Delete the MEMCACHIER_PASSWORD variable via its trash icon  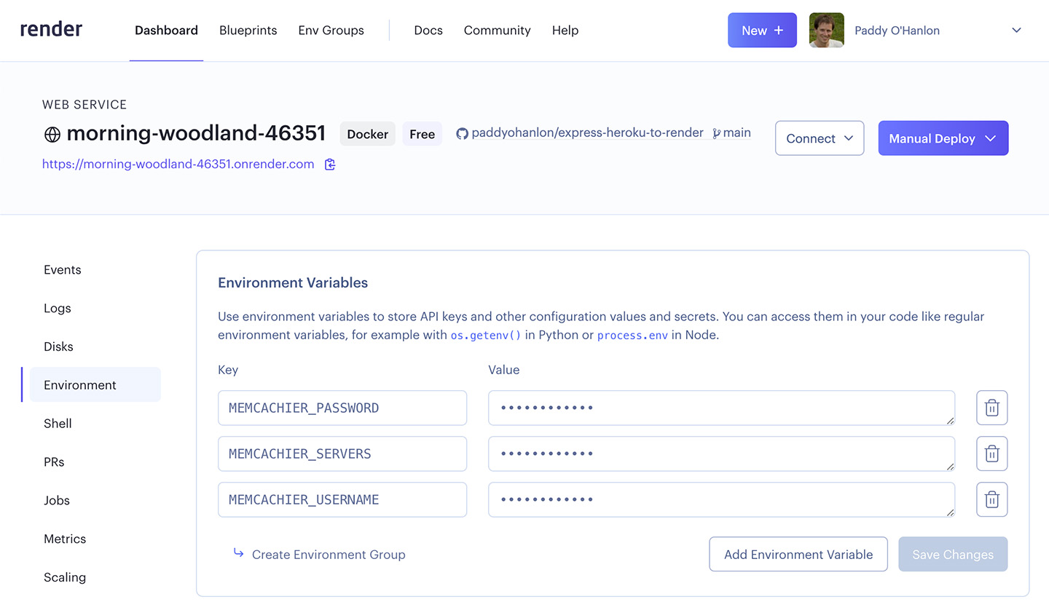[x=991, y=408]
